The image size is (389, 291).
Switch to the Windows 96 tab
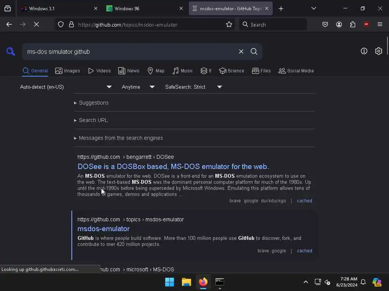(145, 8)
